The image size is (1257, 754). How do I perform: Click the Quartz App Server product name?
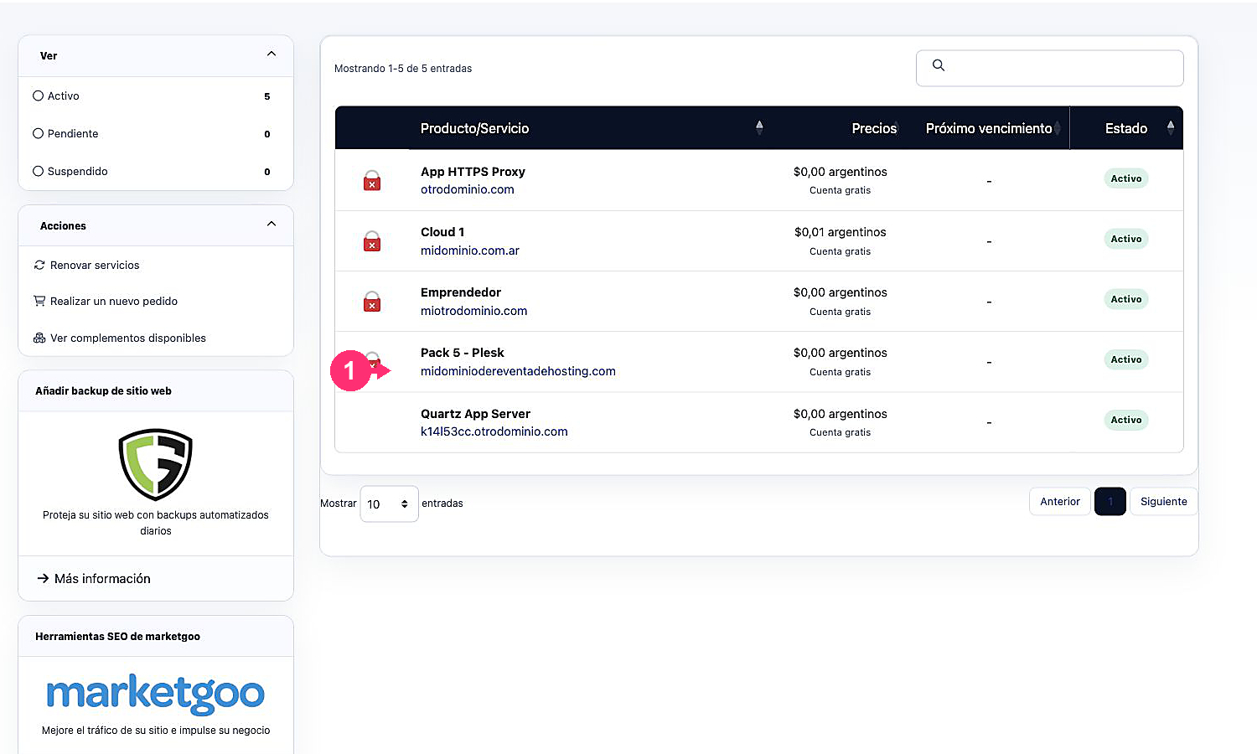[475, 414]
